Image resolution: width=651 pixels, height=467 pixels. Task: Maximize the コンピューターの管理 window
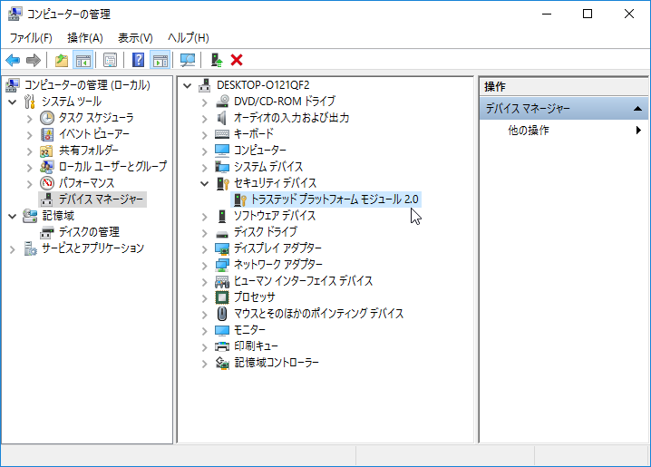[588, 14]
